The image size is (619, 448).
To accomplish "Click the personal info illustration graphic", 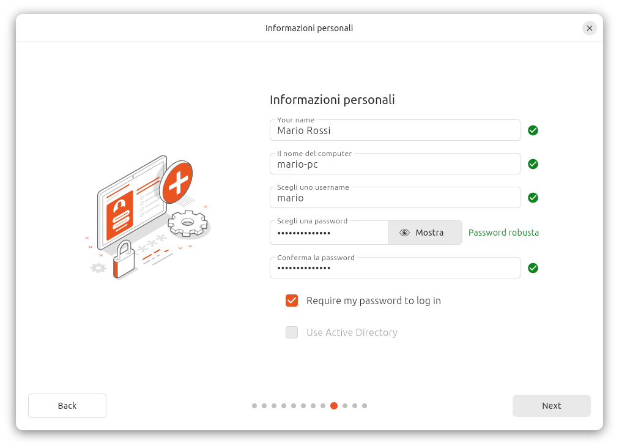I will (149, 217).
